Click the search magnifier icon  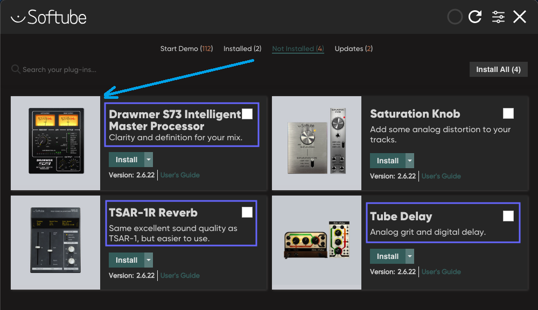click(x=16, y=69)
